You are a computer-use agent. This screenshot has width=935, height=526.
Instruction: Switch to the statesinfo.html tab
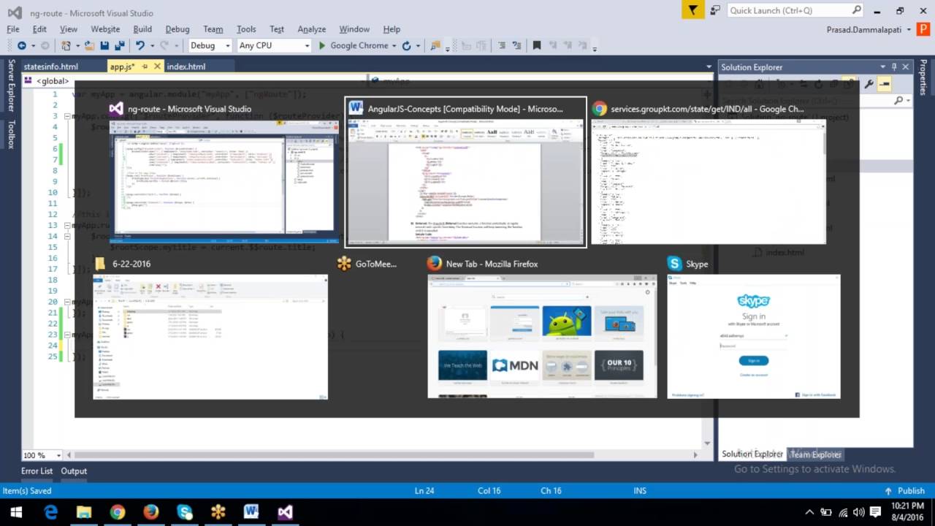tap(50, 66)
